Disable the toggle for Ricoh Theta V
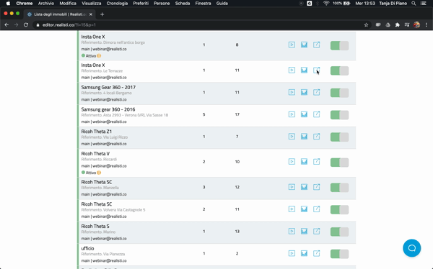 339,162
